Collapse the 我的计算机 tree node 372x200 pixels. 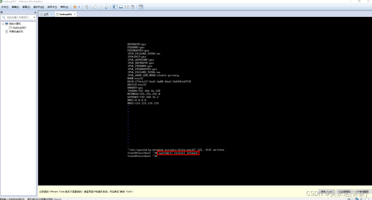(x=3, y=24)
